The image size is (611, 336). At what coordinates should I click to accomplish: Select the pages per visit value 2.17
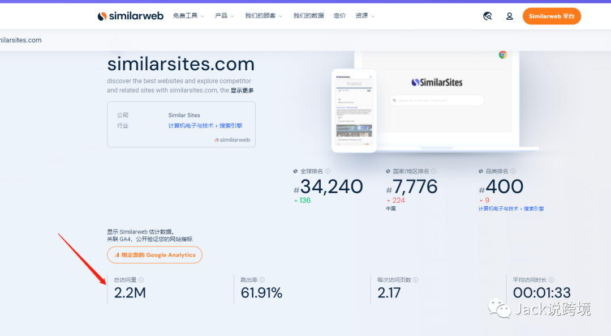[389, 293]
